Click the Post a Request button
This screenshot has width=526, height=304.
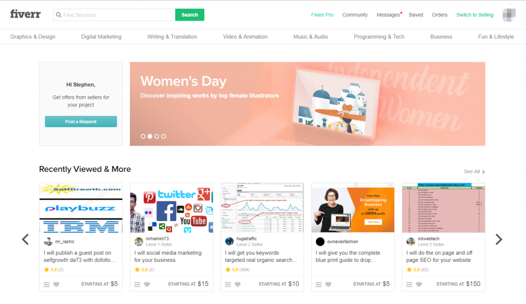[x=81, y=121]
